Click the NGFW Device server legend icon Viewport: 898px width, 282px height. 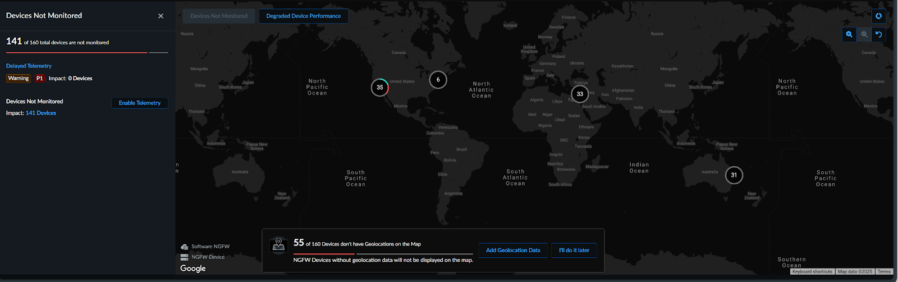click(185, 257)
